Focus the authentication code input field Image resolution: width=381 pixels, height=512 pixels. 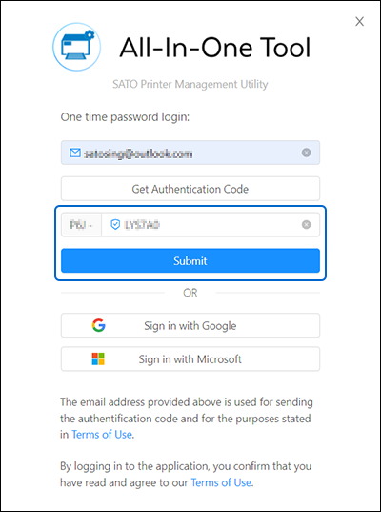coord(211,225)
